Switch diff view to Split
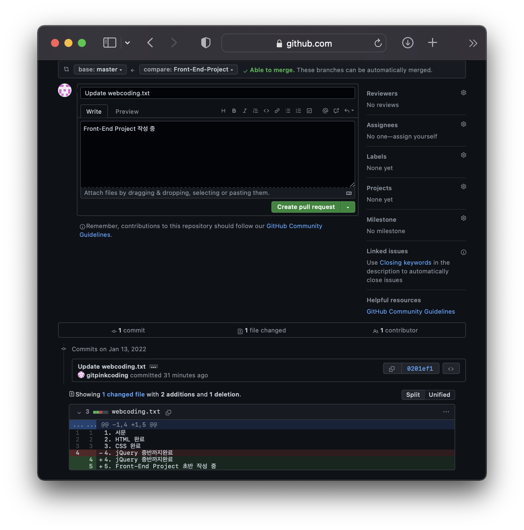524x530 pixels. tap(413, 395)
